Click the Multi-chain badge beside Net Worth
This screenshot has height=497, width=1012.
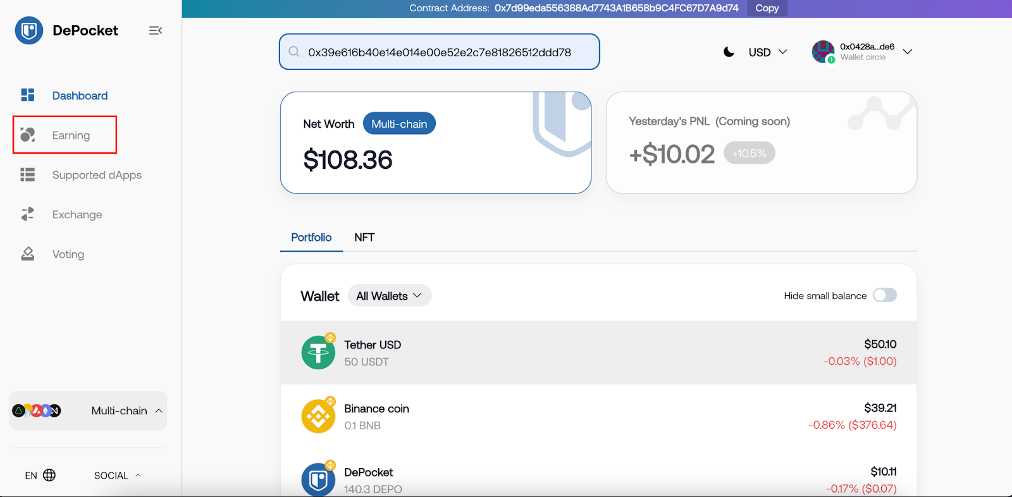pyautogui.click(x=399, y=124)
